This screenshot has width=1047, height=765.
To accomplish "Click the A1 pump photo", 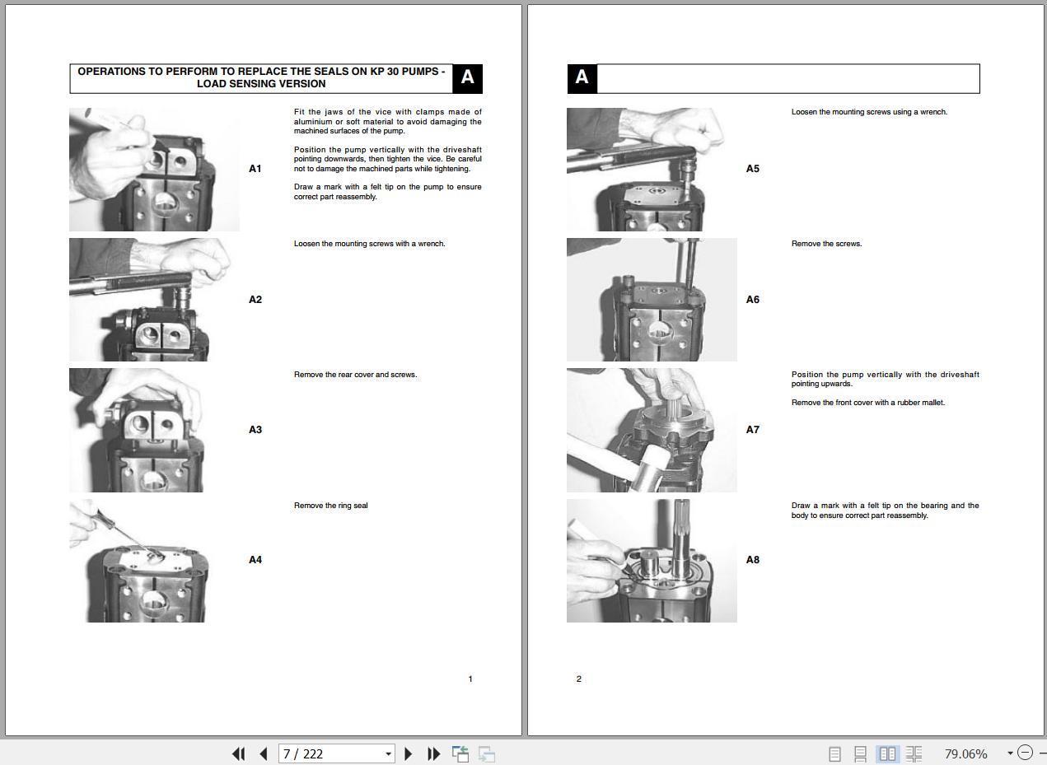I will click(154, 170).
